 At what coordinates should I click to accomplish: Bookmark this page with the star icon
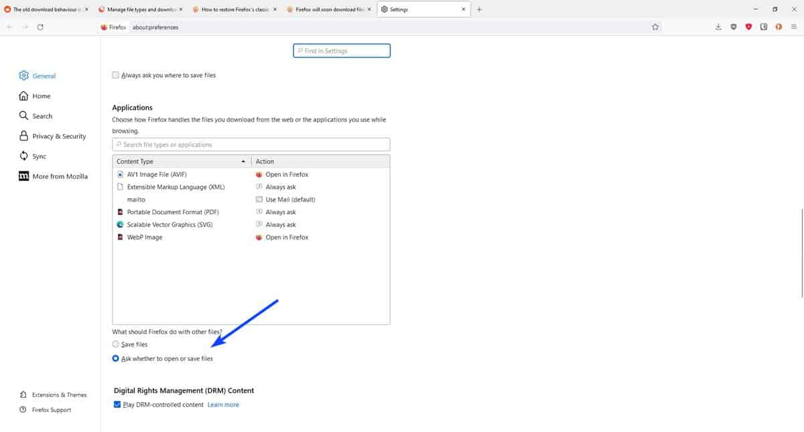pyautogui.click(x=655, y=27)
